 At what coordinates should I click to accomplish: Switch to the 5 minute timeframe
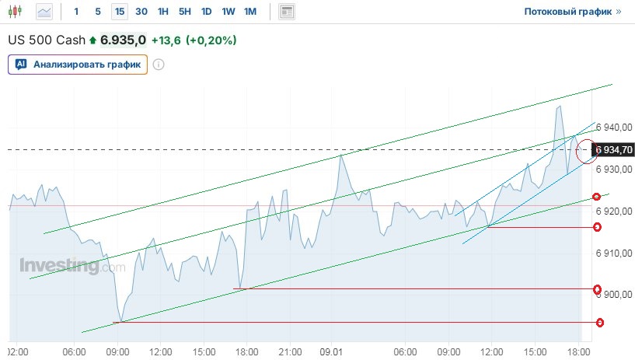click(x=97, y=12)
